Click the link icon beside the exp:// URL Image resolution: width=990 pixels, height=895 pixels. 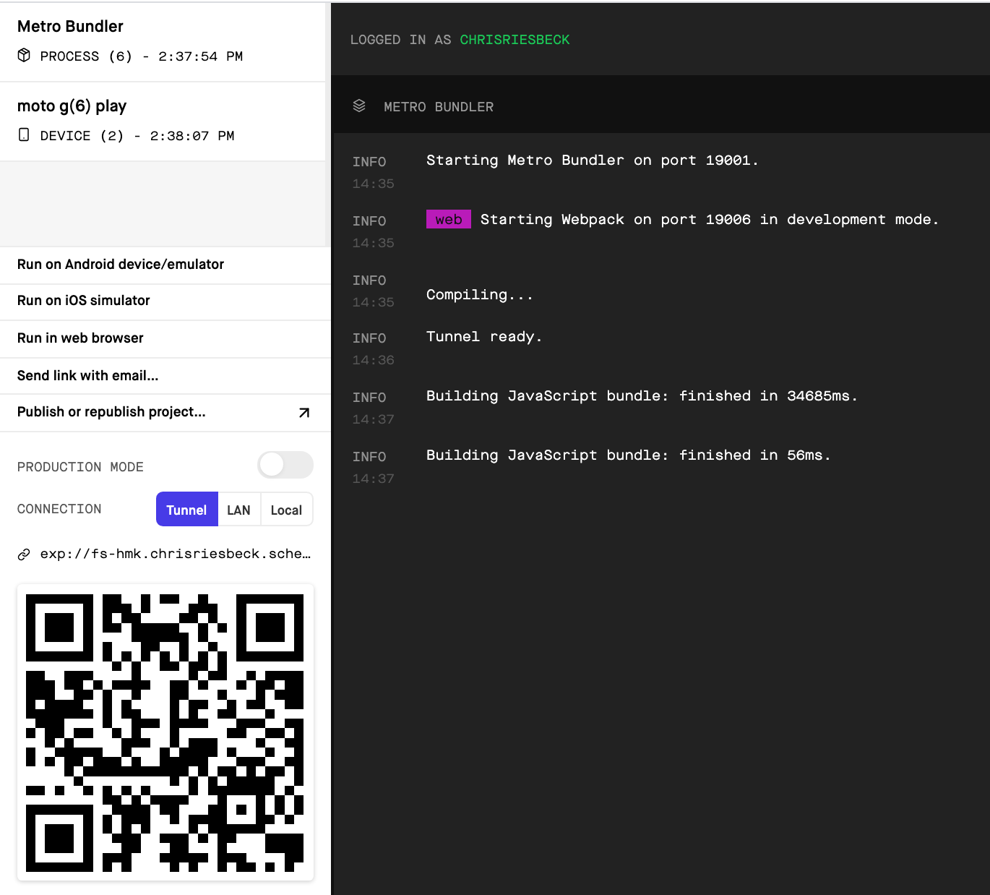pyautogui.click(x=24, y=554)
